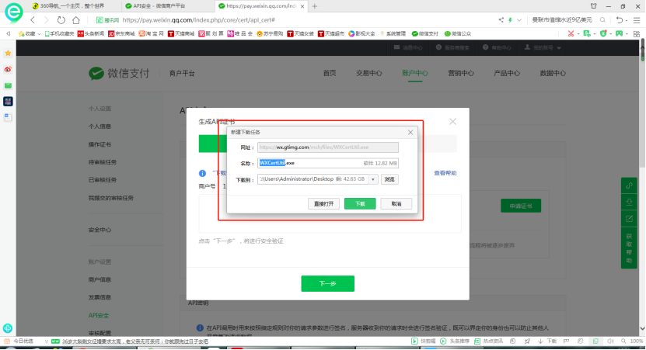Screen dimensions: 646x350
Task: Click the 直接打开 button
Action: pyautogui.click(x=324, y=203)
